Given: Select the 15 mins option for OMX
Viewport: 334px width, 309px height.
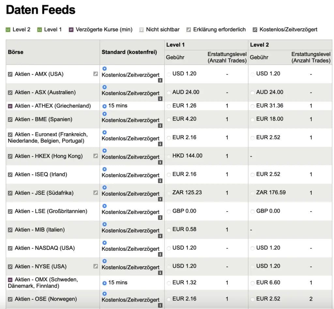Looking at the screenshot, I should [104, 283].
